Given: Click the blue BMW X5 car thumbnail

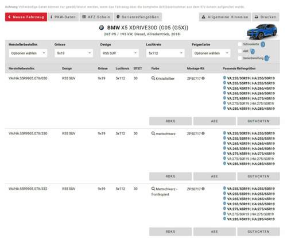Looking at the screenshot, I should 262,32.
